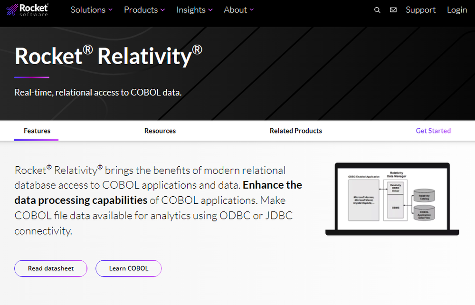Click the Read datasheet button
Viewport: 475px width, 305px height.
point(50,268)
